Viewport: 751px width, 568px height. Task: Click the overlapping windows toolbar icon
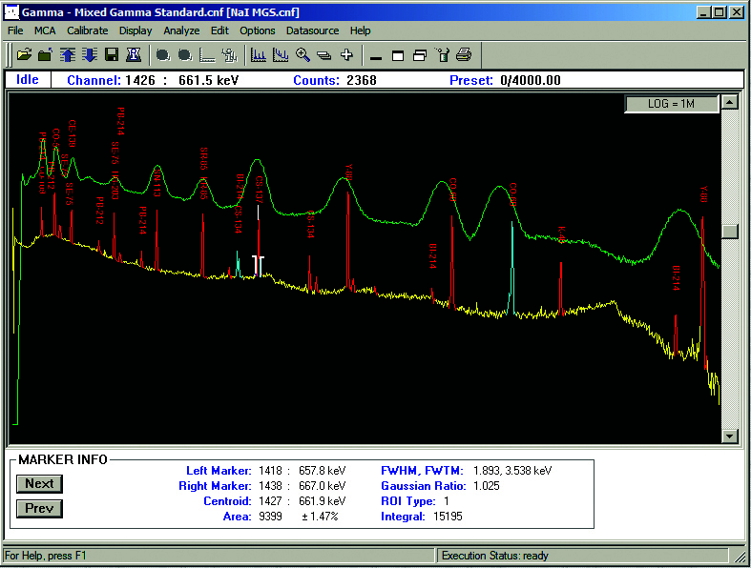[x=420, y=55]
